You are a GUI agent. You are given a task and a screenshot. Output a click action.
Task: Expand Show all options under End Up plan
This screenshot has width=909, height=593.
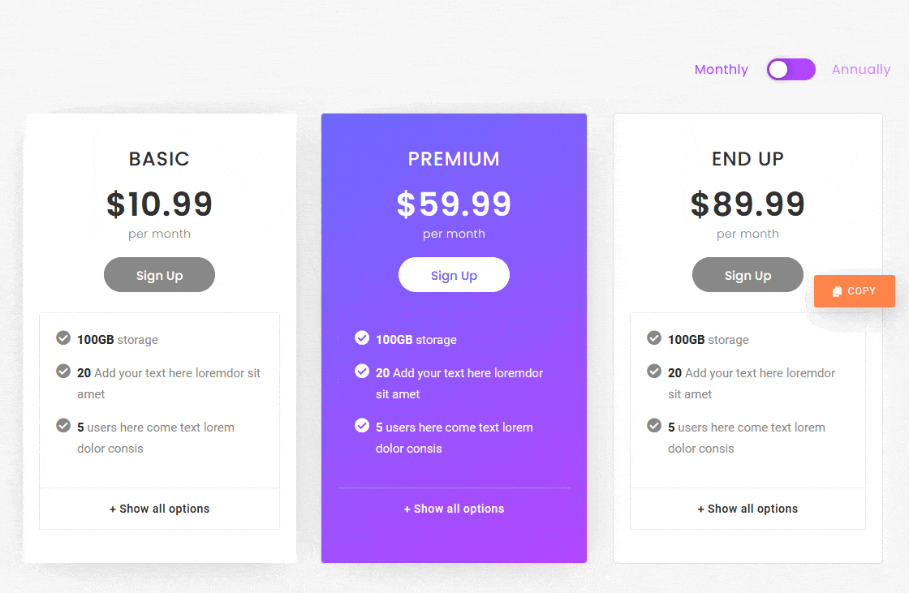[747, 509]
